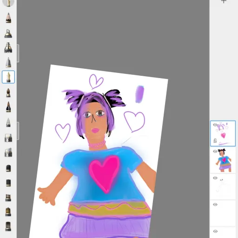Hide the top layer with purple hearts
Screen dimensions: 238x238
click(215, 125)
